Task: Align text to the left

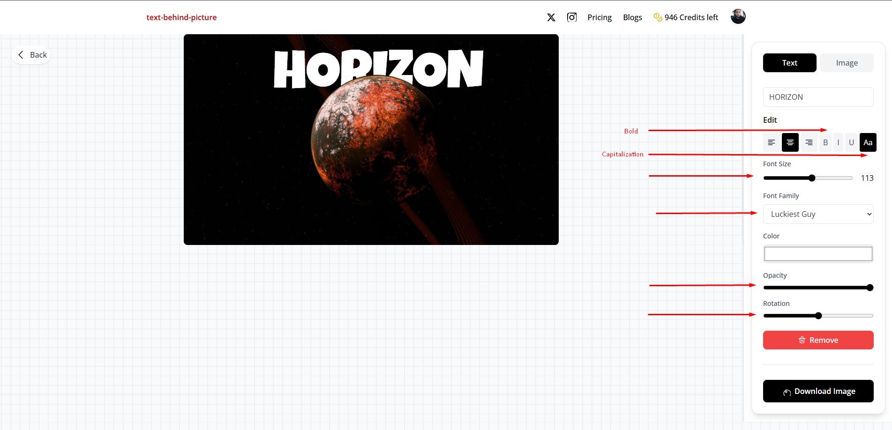Action: tap(772, 142)
